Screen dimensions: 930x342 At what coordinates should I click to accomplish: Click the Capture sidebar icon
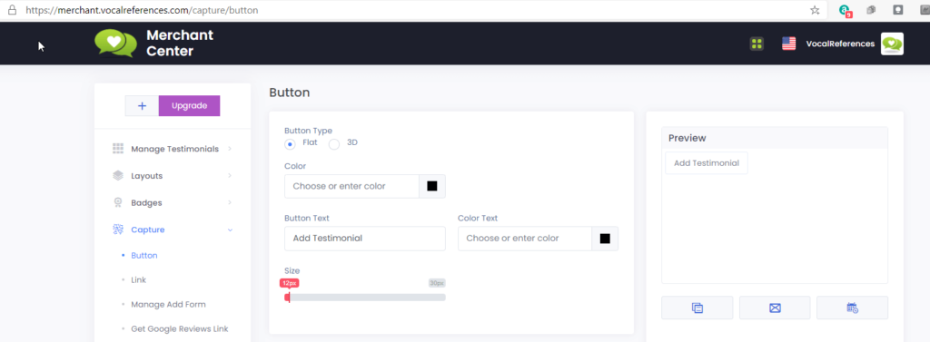(x=118, y=230)
